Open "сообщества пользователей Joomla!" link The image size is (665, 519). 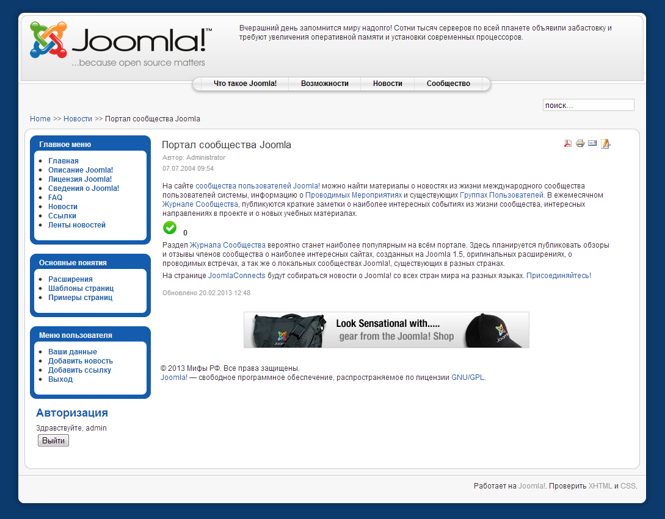pos(258,186)
